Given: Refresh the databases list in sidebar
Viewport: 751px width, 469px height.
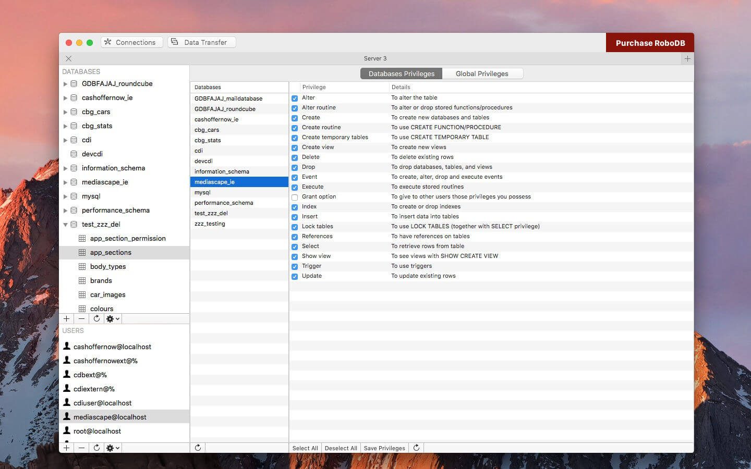Looking at the screenshot, I should click(x=96, y=318).
